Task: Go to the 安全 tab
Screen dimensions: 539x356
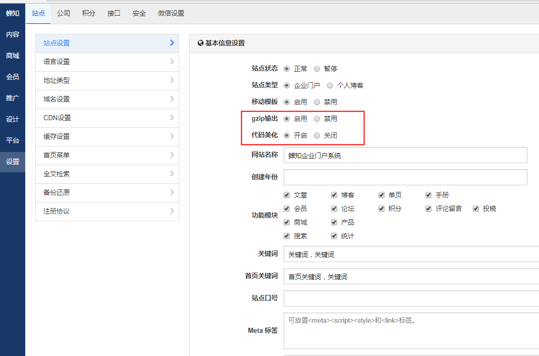Action: (x=139, y=14)
